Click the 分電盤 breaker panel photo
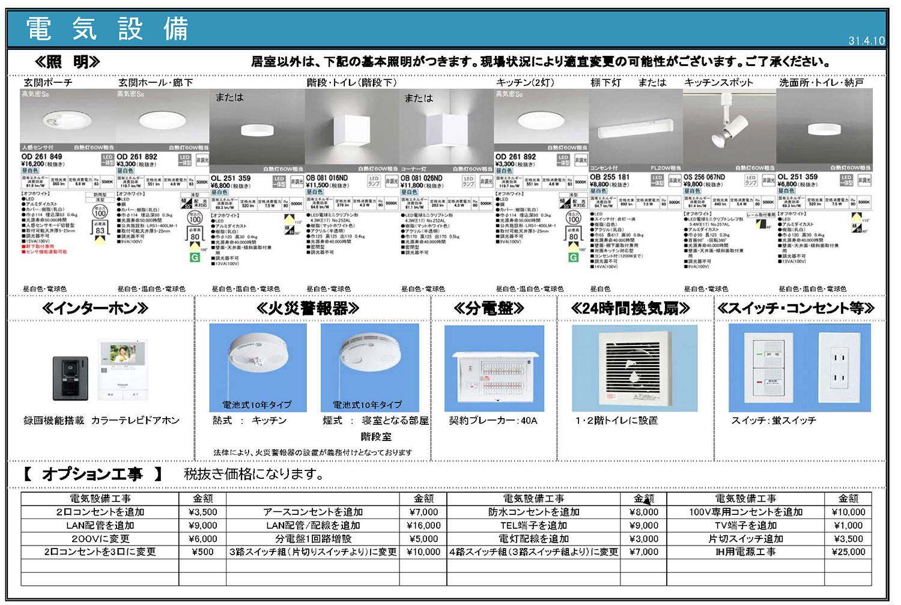The height and width of the screenshot is (605, 901). [494, 368]
